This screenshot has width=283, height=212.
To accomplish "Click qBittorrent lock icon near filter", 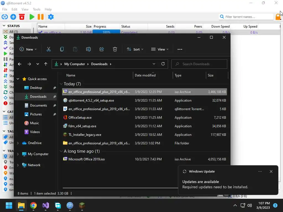I will coord(278,17).
